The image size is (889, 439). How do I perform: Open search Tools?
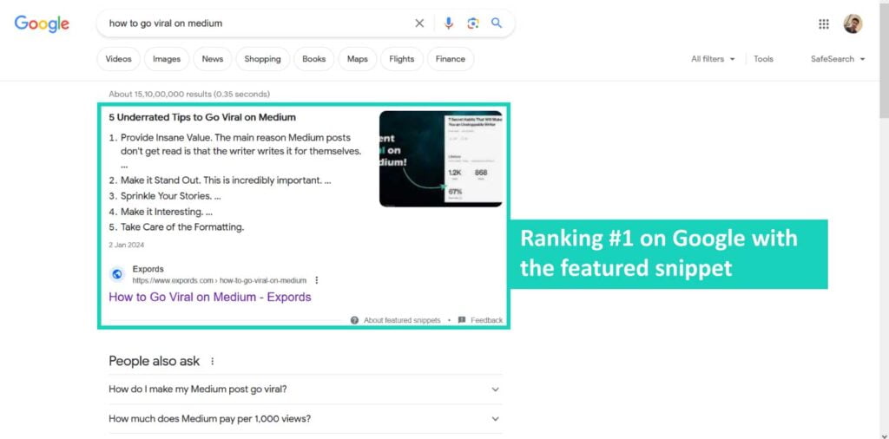click(763, 59)
